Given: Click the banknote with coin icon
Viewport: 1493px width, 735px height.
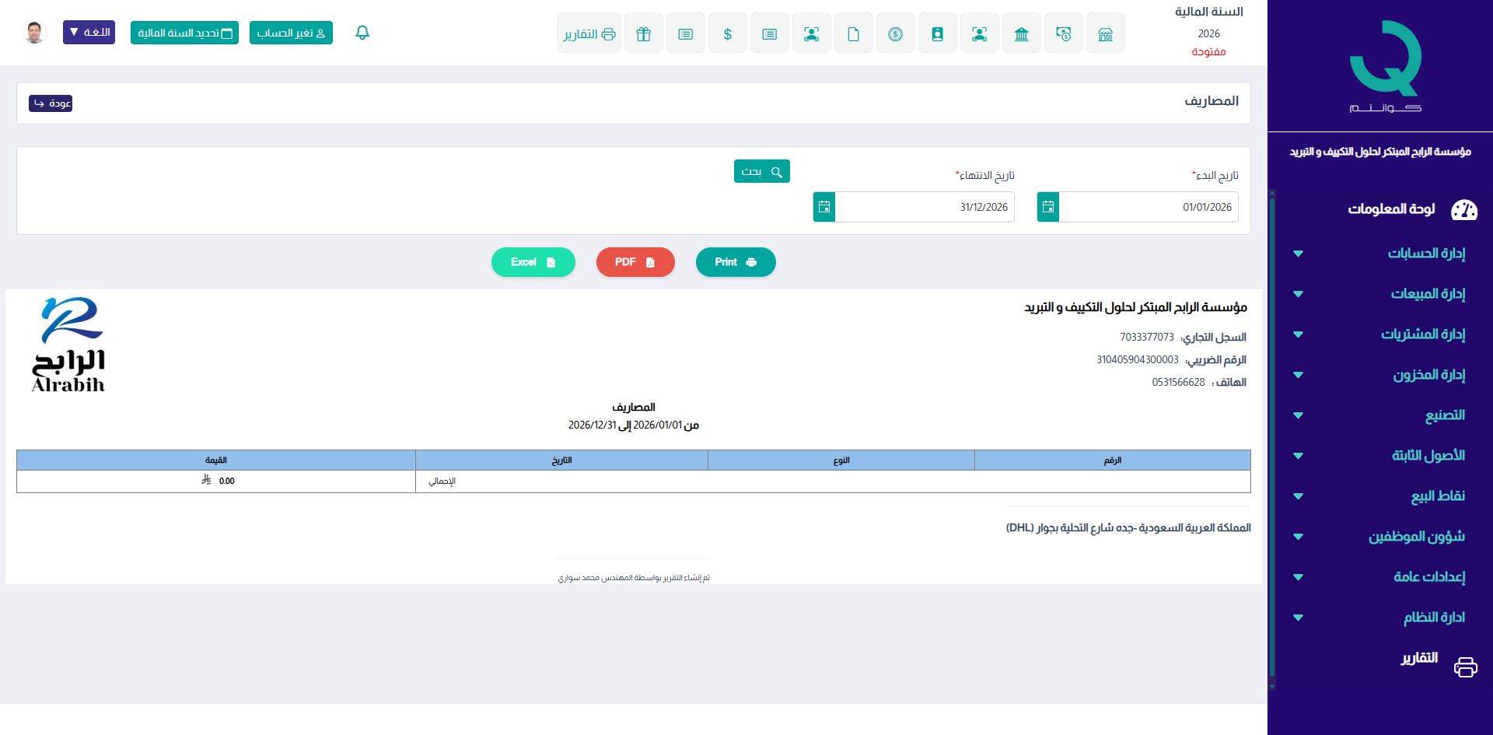Looking at the screenshot, I should (1063, 33).
